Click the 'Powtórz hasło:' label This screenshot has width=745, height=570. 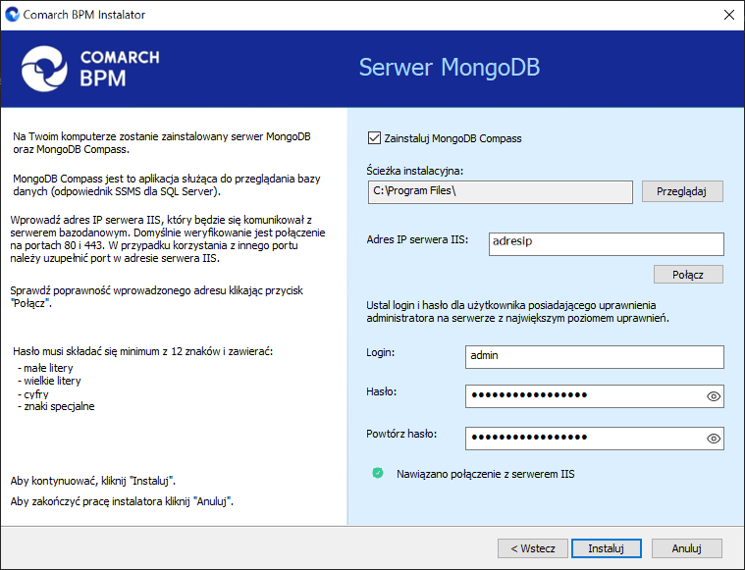[401, 434]
